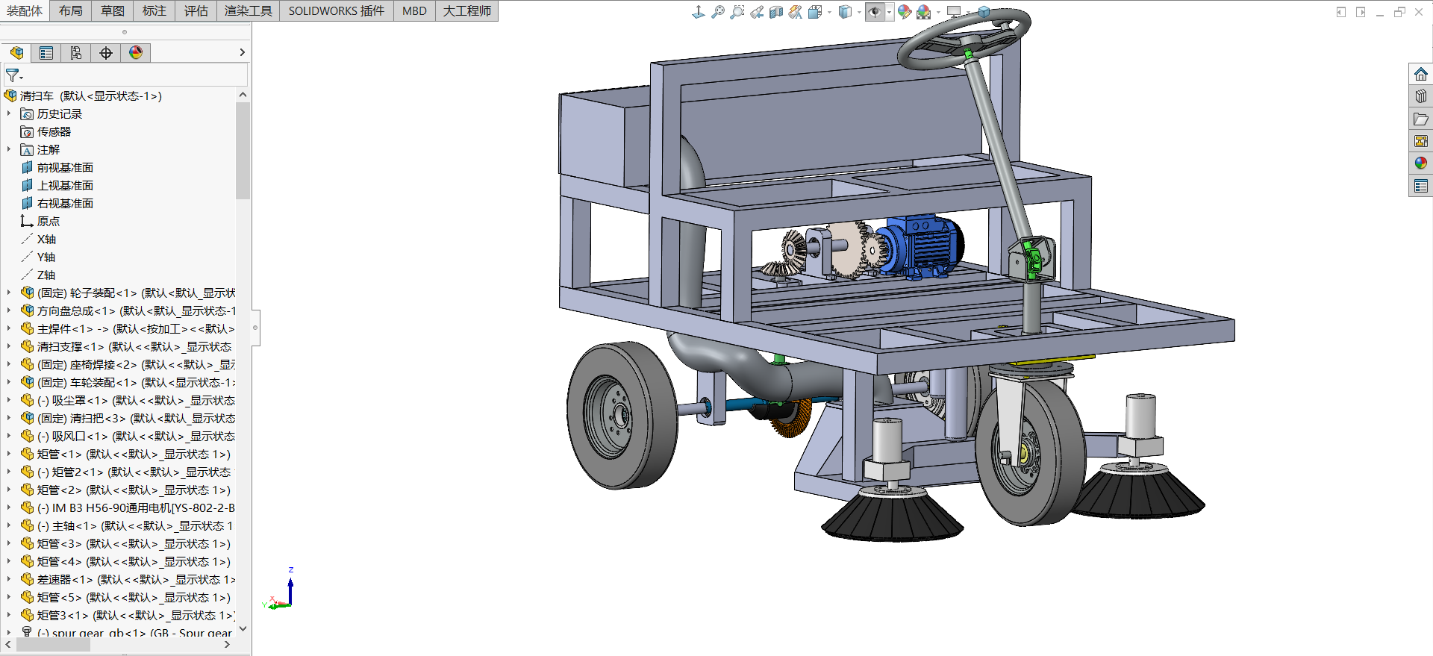Open the Design Library task pane

1421,96
